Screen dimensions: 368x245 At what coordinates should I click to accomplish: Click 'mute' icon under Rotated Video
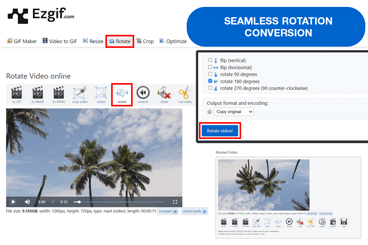click(x=300, y=222)
